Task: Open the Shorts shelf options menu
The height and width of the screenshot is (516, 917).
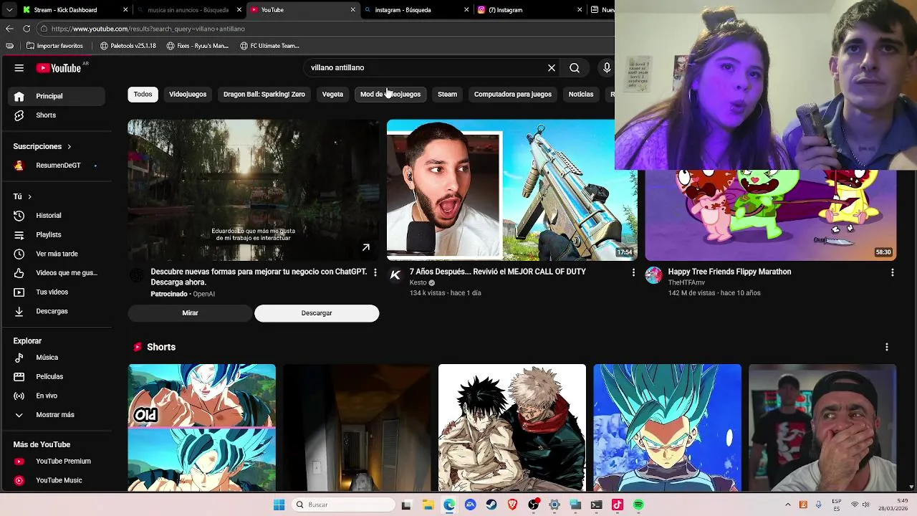Action: [x=886, y=347]
